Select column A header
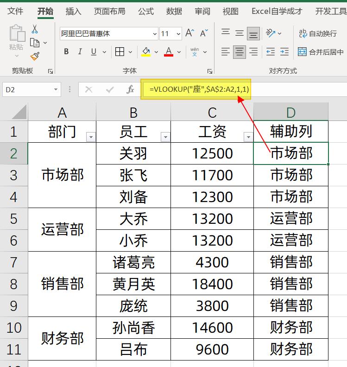 tap(62, 112)
